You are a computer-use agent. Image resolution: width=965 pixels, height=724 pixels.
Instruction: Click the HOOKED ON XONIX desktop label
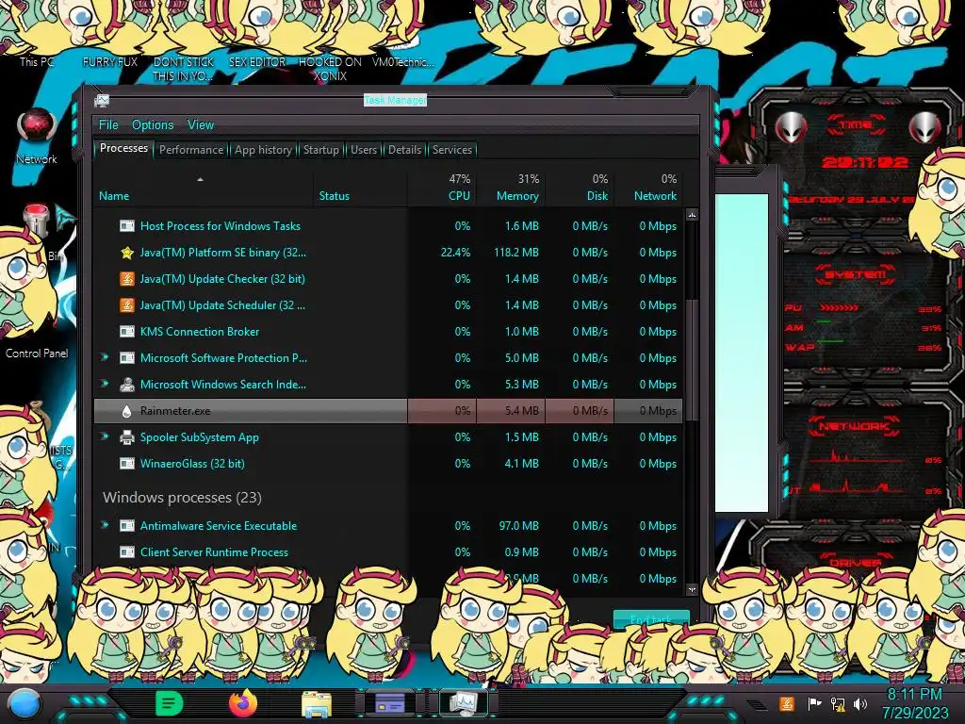click(x=330, y=69)
